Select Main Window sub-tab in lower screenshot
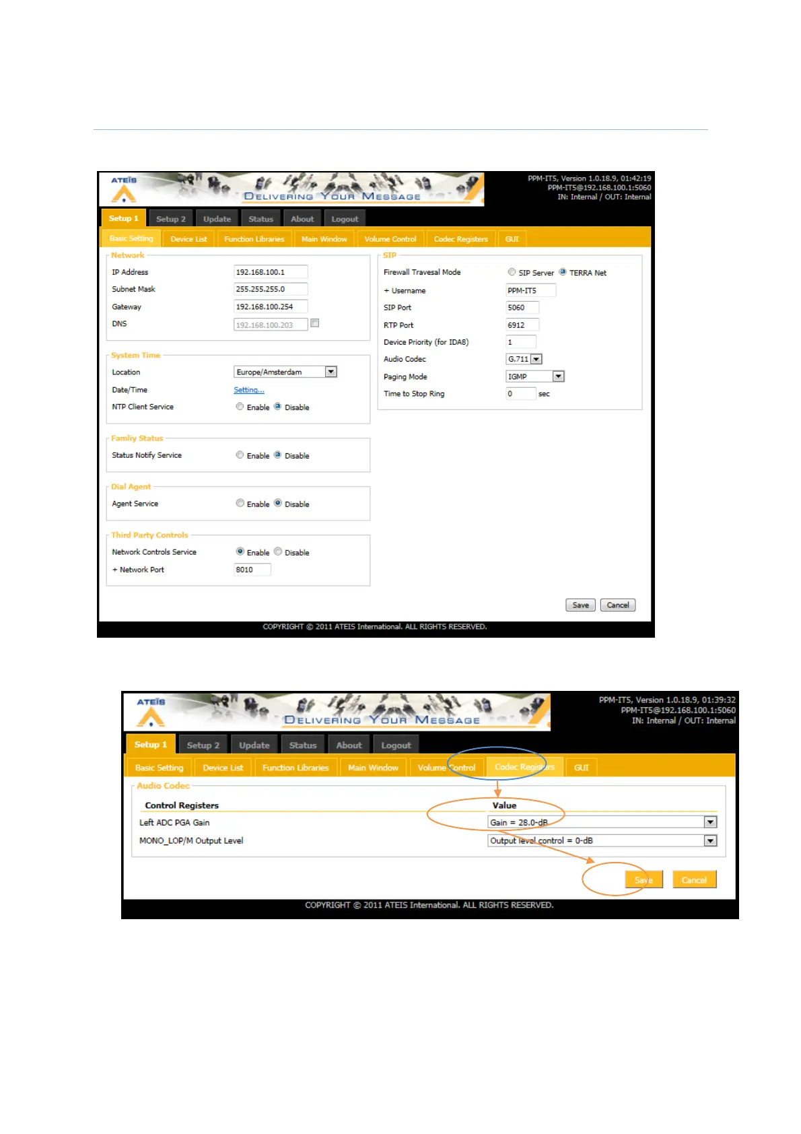Image resolution: width=801 pixels, height=1134 pixels. [373, 767]
